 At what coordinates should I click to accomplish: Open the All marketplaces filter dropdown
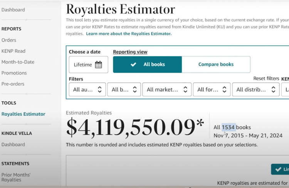[x=166, y=90]
